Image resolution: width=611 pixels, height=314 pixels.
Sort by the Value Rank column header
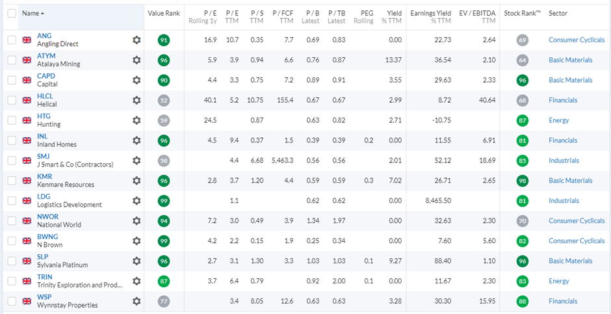click(x=164, y=14)
